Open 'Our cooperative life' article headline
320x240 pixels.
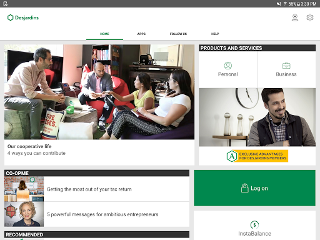(29, 146)
